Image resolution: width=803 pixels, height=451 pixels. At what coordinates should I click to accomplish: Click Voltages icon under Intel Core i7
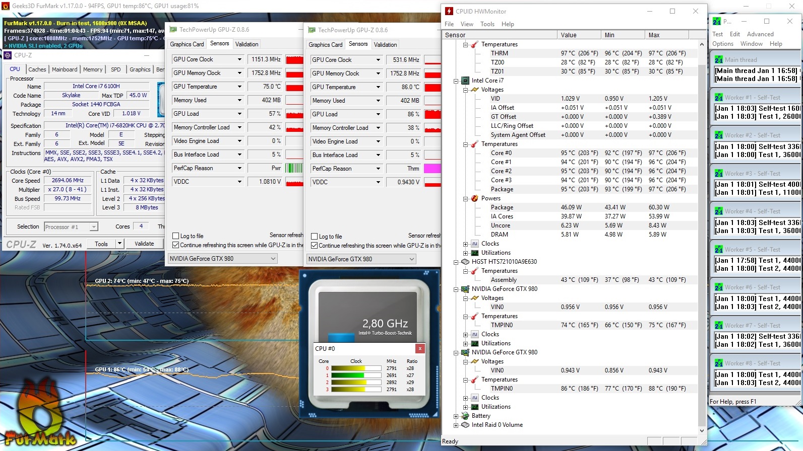pos(474,90)
